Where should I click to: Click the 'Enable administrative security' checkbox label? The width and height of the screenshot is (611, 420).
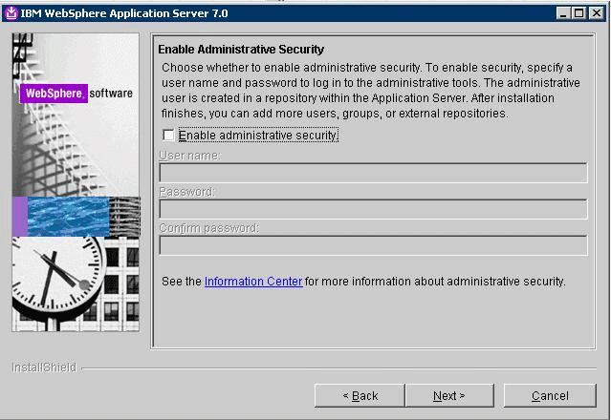point(258,136)
